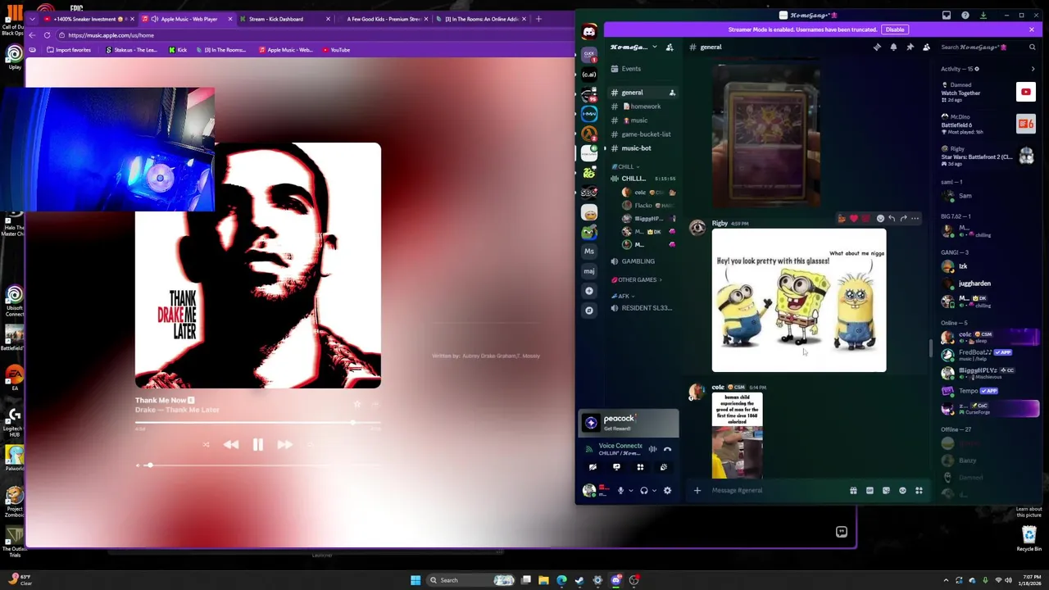
Task: Open Discord help question-mark icon
Action: coord(965,15)
